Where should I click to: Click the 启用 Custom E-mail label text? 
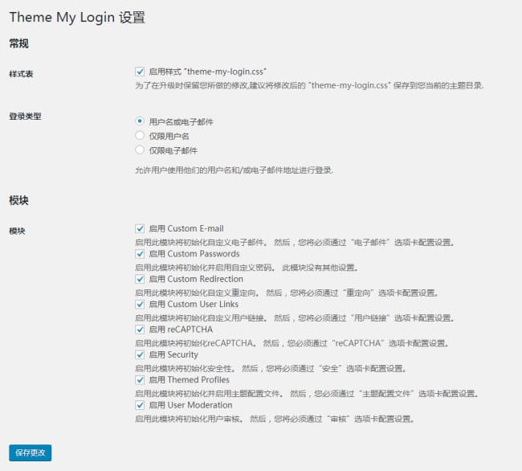186,228
